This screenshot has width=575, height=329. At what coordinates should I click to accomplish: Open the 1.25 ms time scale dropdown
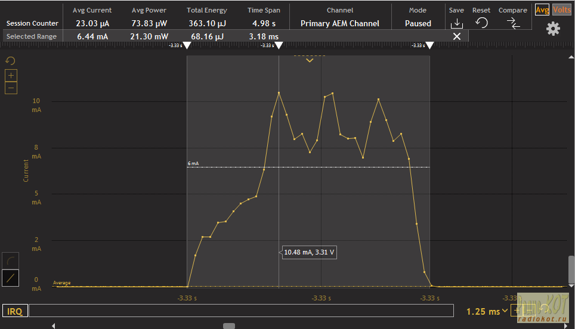pyautogui.click(x=487, y=311)
